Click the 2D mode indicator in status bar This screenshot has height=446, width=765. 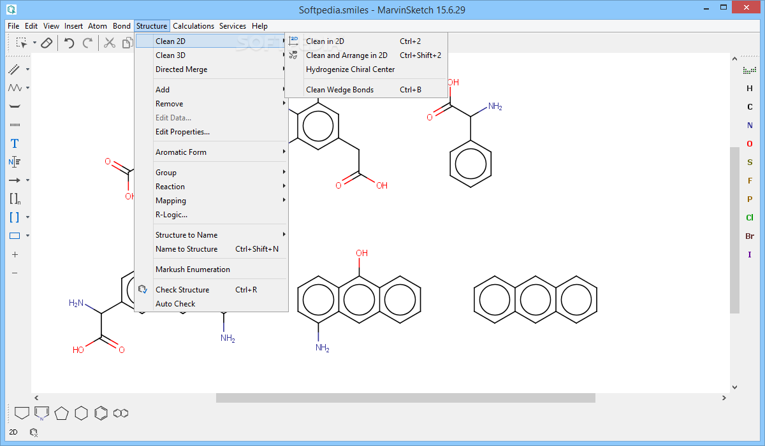coord(13,432)
